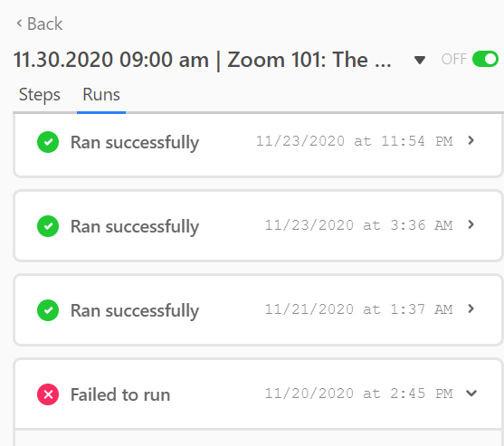
Task: Expand the 11/21/2020 1:37 AM run chevron
Action: click(471, 308)
